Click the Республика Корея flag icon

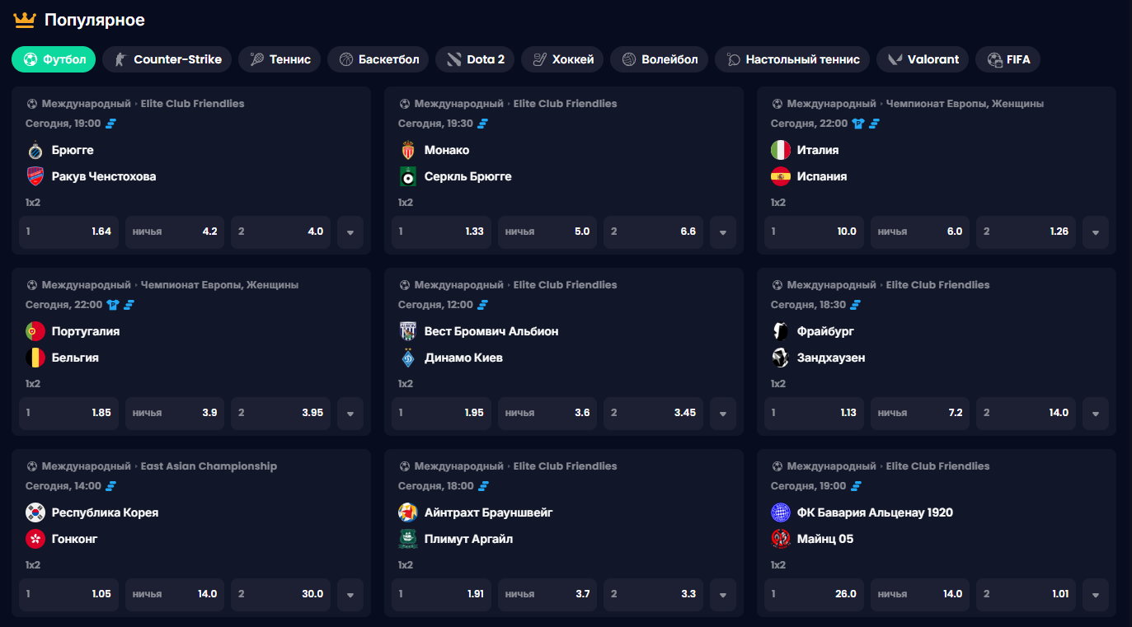coord(35,512)
